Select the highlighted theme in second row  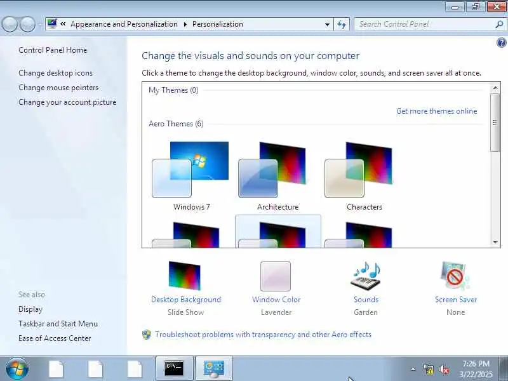pyautogui.click(x=278, y=231)
